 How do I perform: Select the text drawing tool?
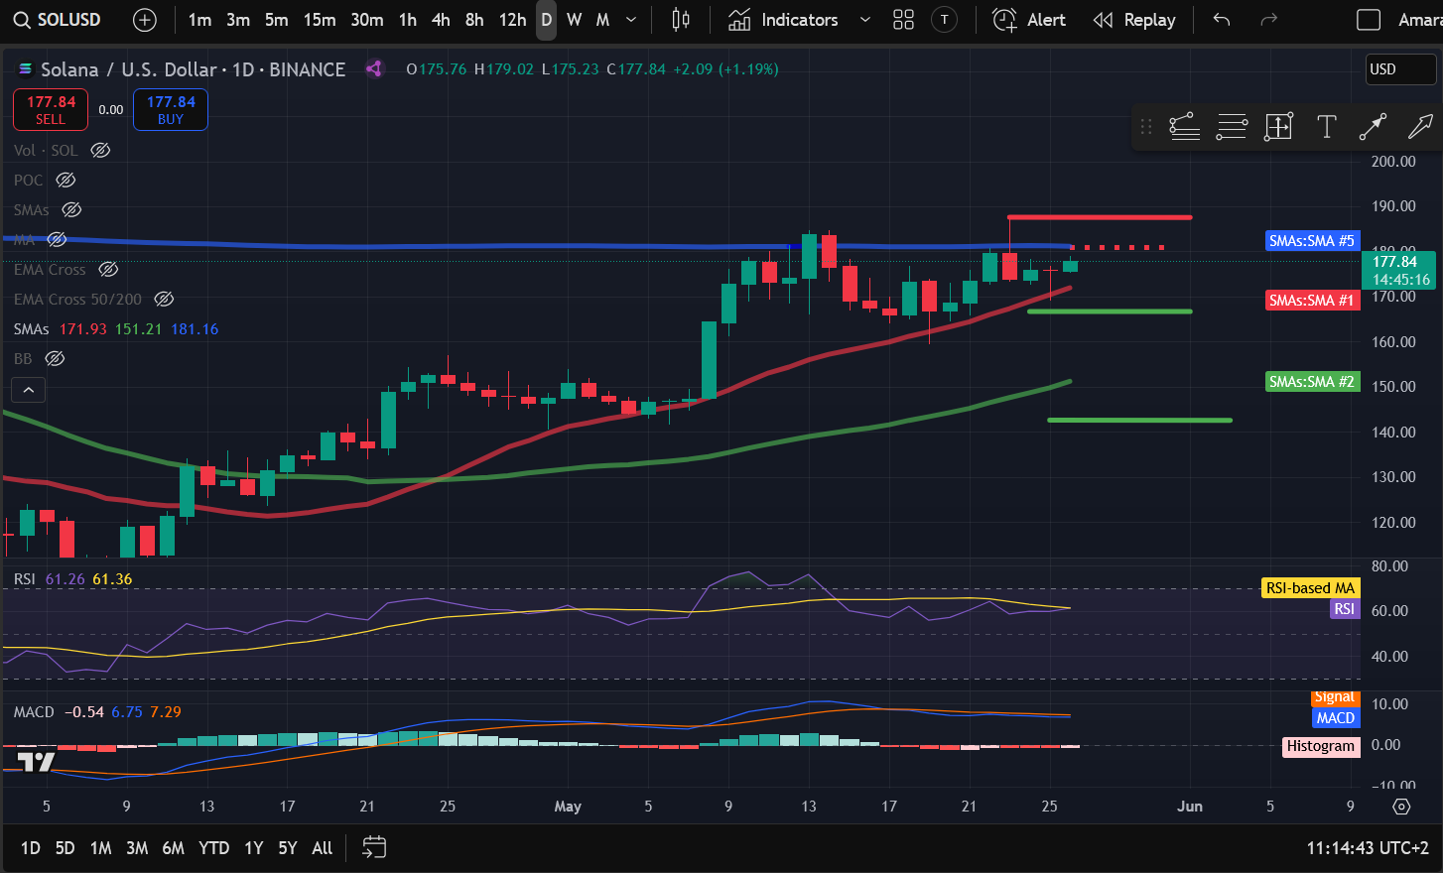pyautogui.click(x=1326, y=126)
